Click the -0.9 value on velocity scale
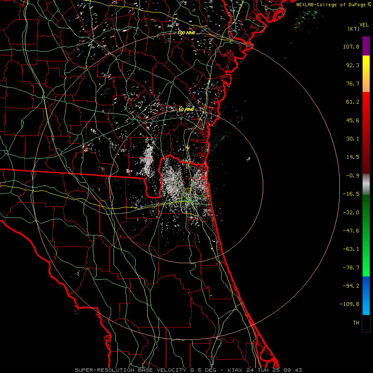 tap(353, 176)
